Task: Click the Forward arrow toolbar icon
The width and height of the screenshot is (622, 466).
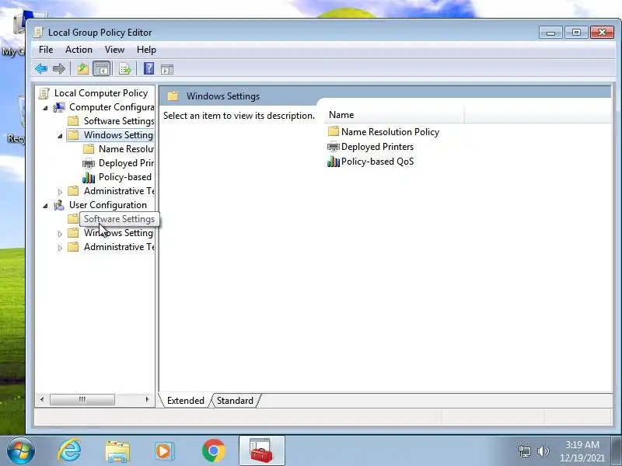Action: (x=59, y=69)
